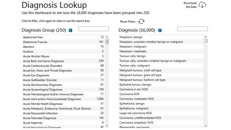Click the Diagnosis search box
The image size is (231, 130).
193,29
